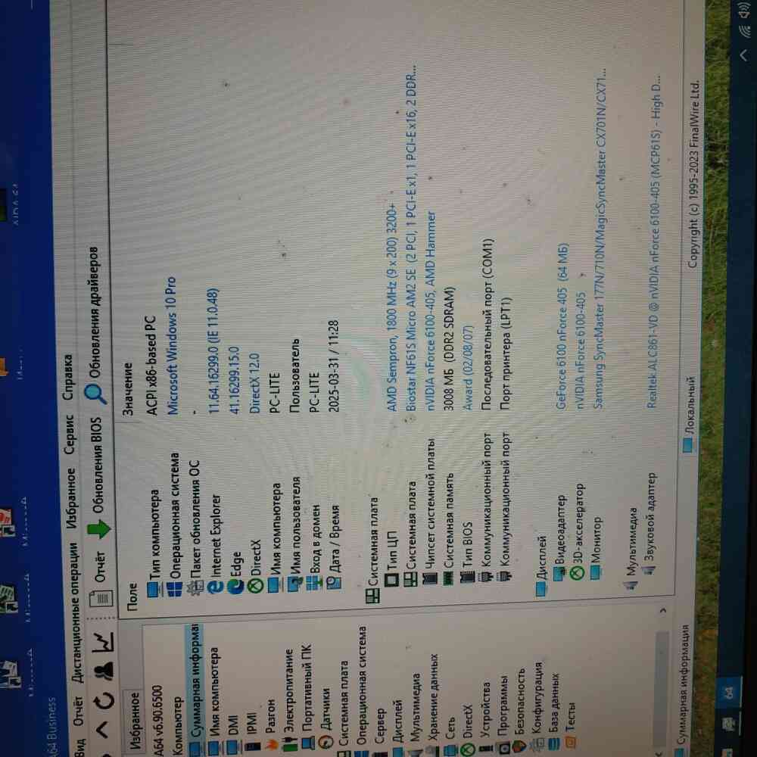The height and width of the screenshot is (757, 757).
Task: Click the clock icon beside Дата / Время
Action: pyautogui.click(x=334, y=583)
